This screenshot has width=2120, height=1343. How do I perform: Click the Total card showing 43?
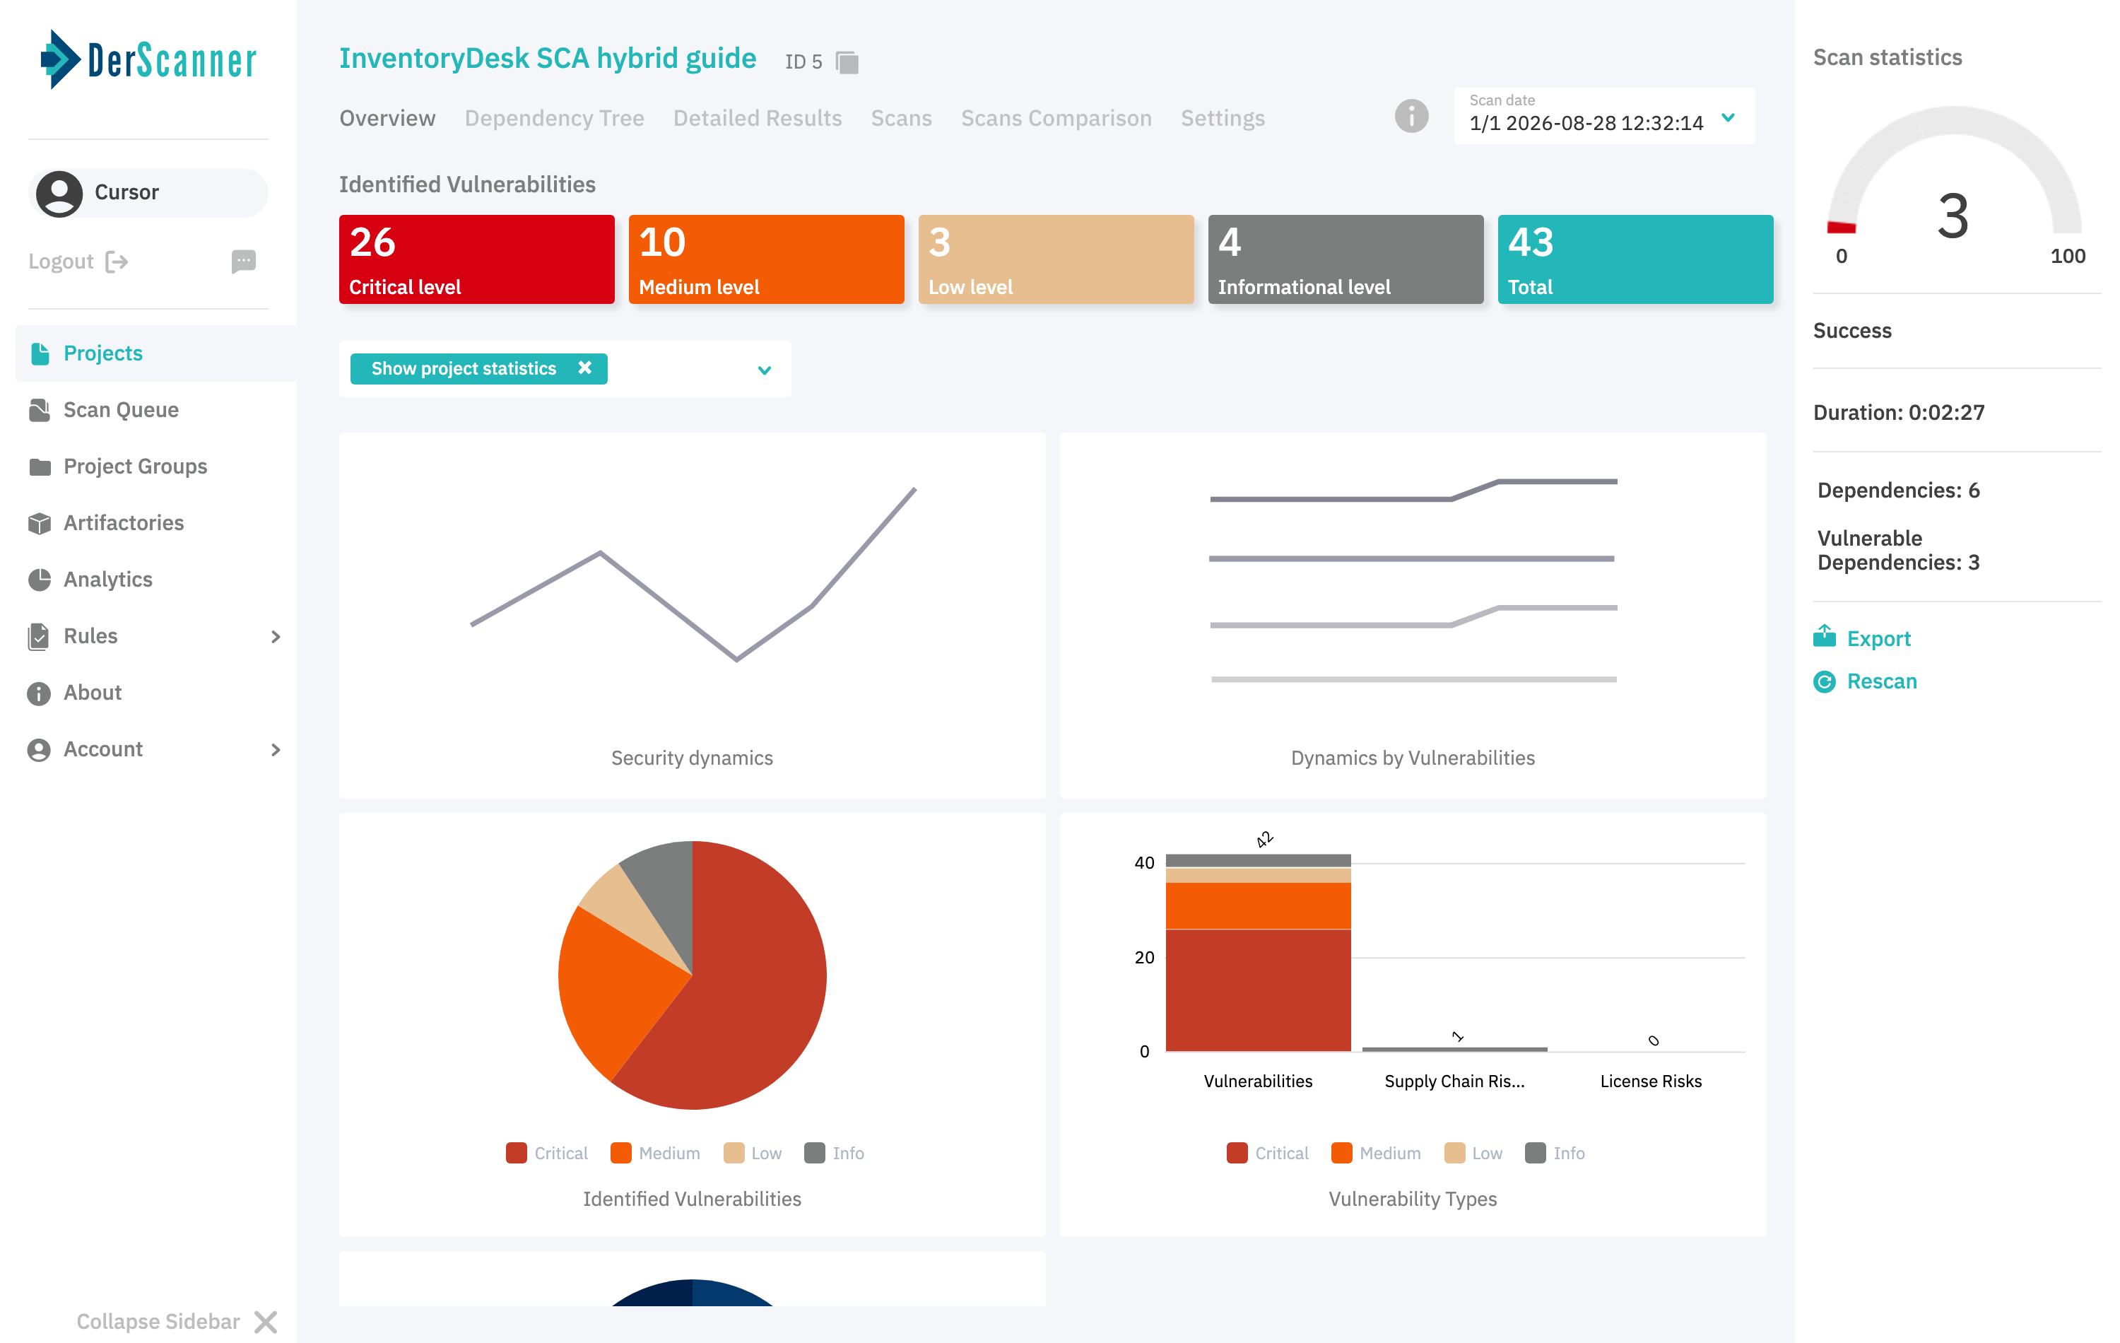pos(1635,260)
